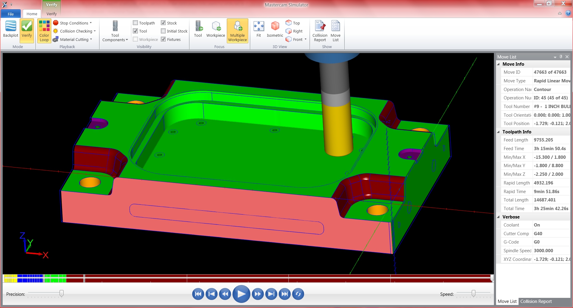
Task: Switch to Front view
Action: coord(294,39)
